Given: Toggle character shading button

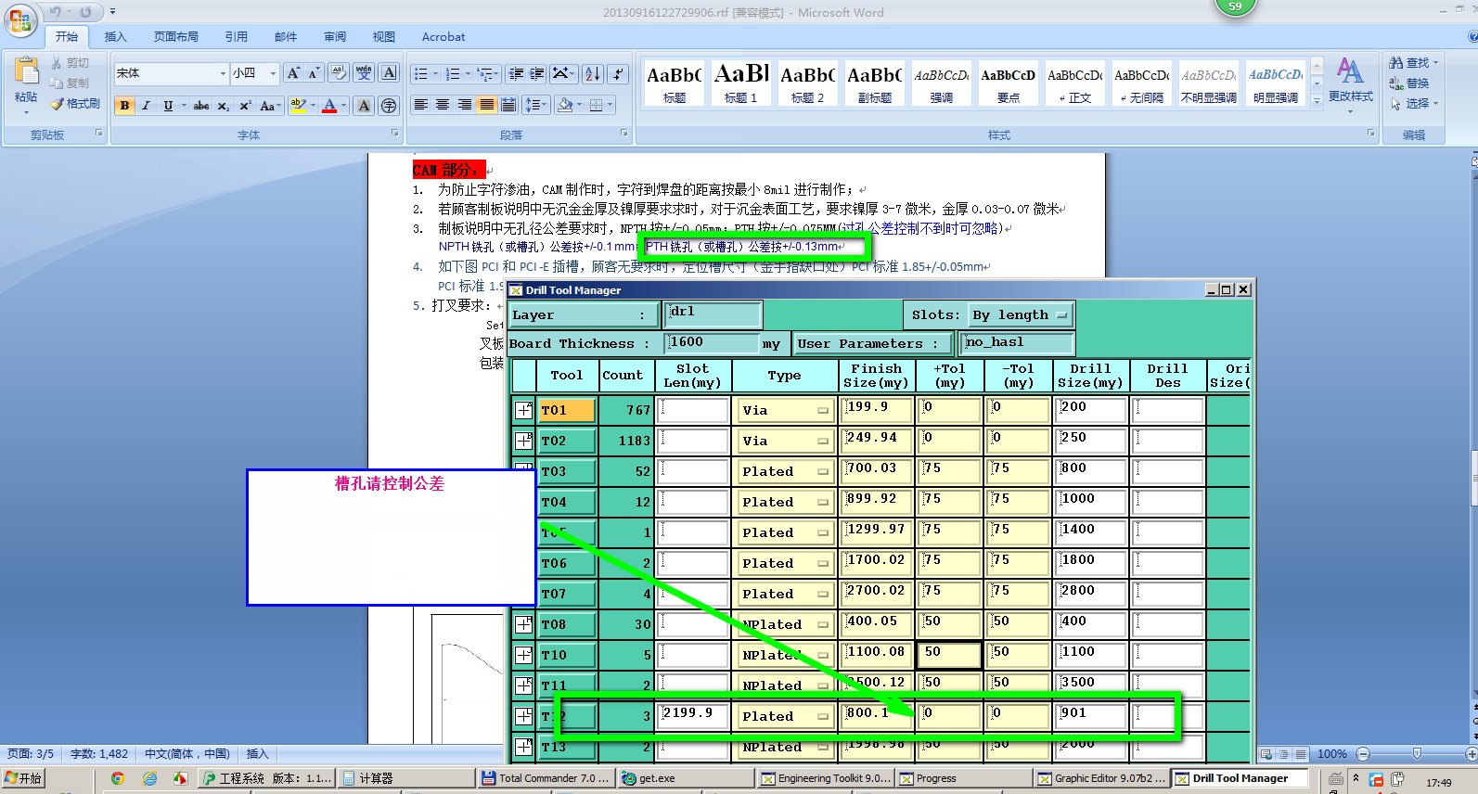Looking at the screenshot, I should tap(364, 106).
